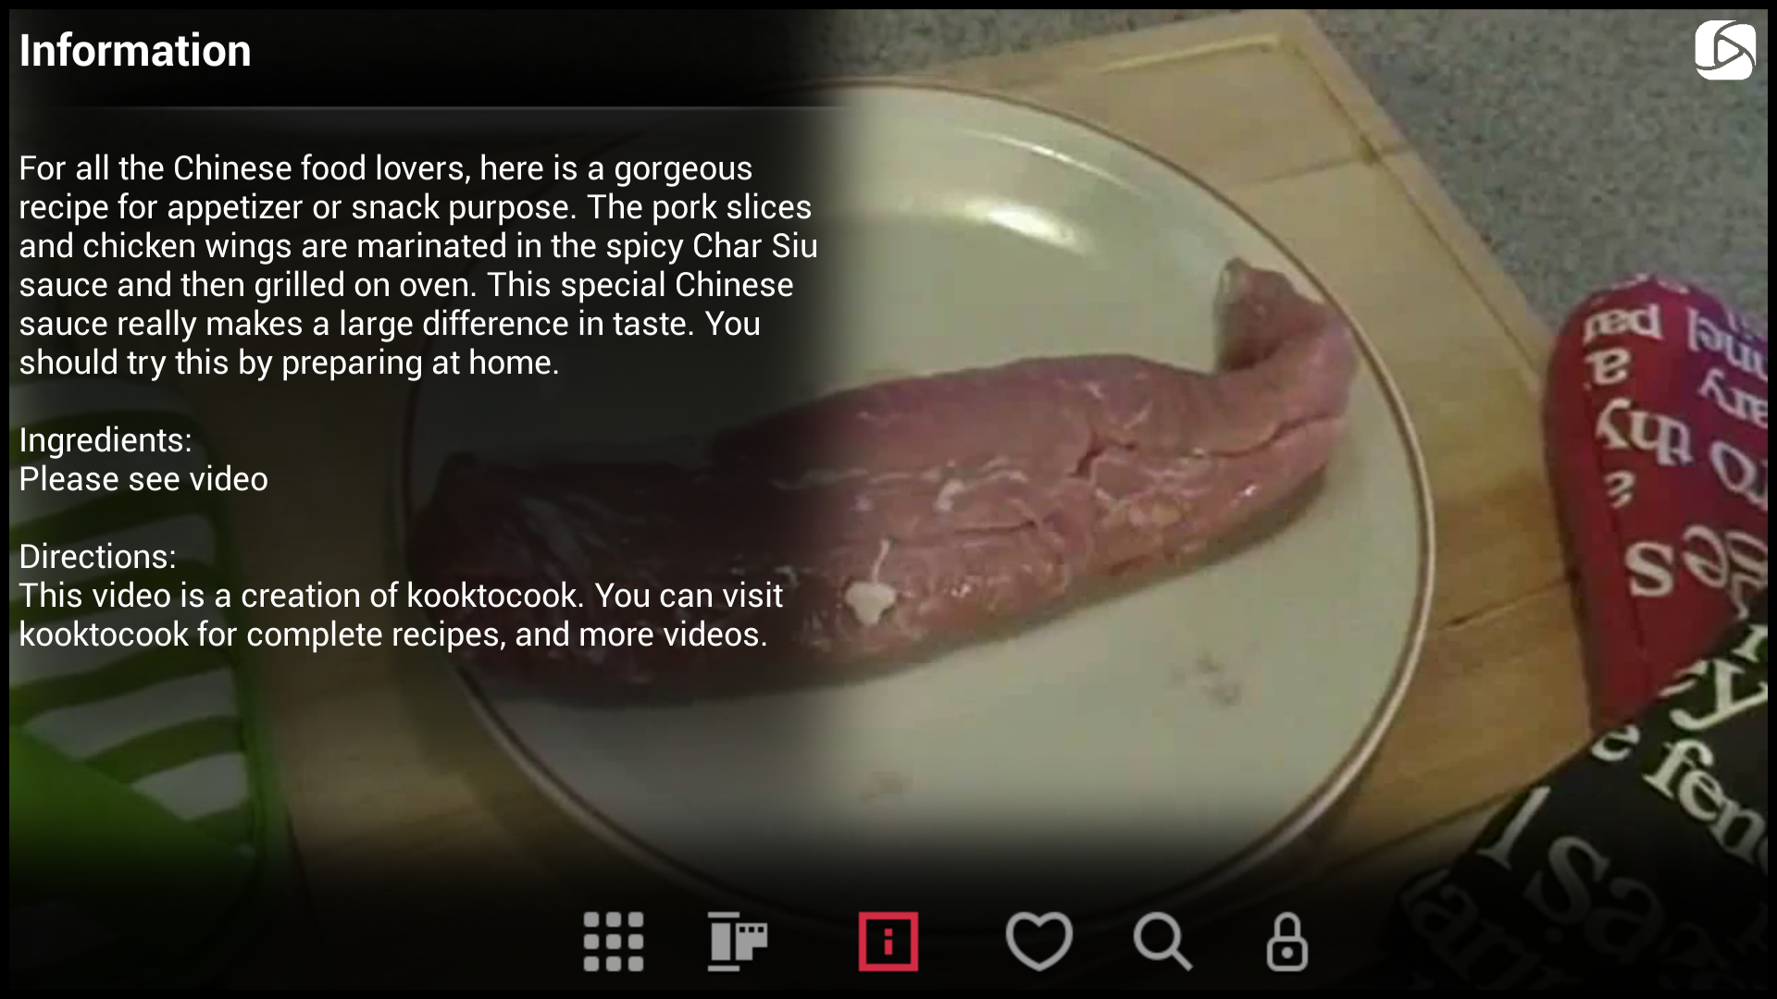
Task: Add recipe to favorites with heart icon
Action: coord(1038,942)
